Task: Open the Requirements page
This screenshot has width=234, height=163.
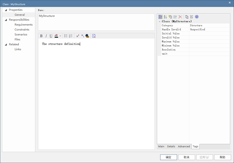Action: point(24,25)
